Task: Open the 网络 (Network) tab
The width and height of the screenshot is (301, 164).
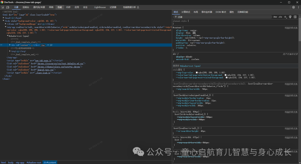Action: point(51,7)
